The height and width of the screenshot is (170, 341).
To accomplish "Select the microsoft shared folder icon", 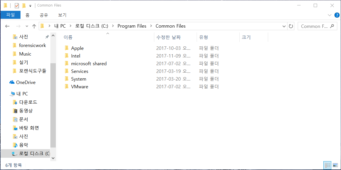I will 67,64.
